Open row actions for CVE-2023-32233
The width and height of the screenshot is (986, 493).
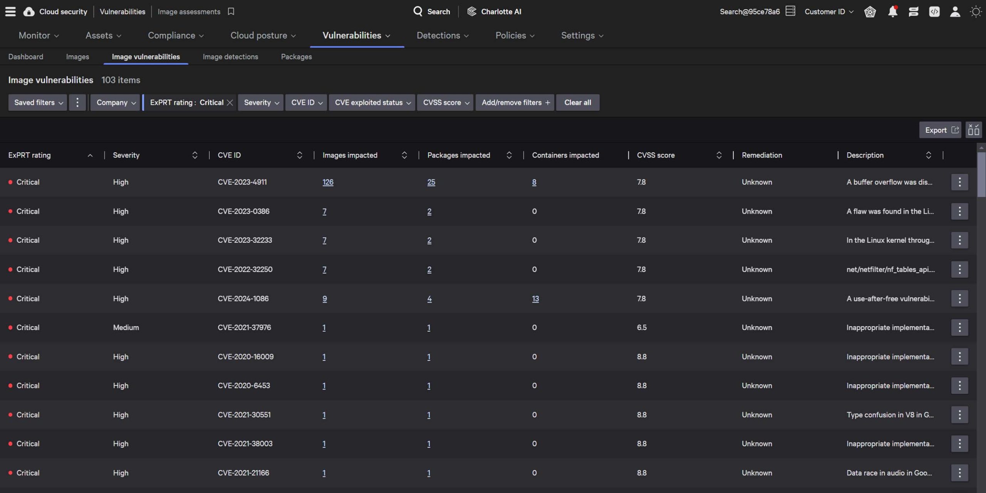(x=959, y=240)
